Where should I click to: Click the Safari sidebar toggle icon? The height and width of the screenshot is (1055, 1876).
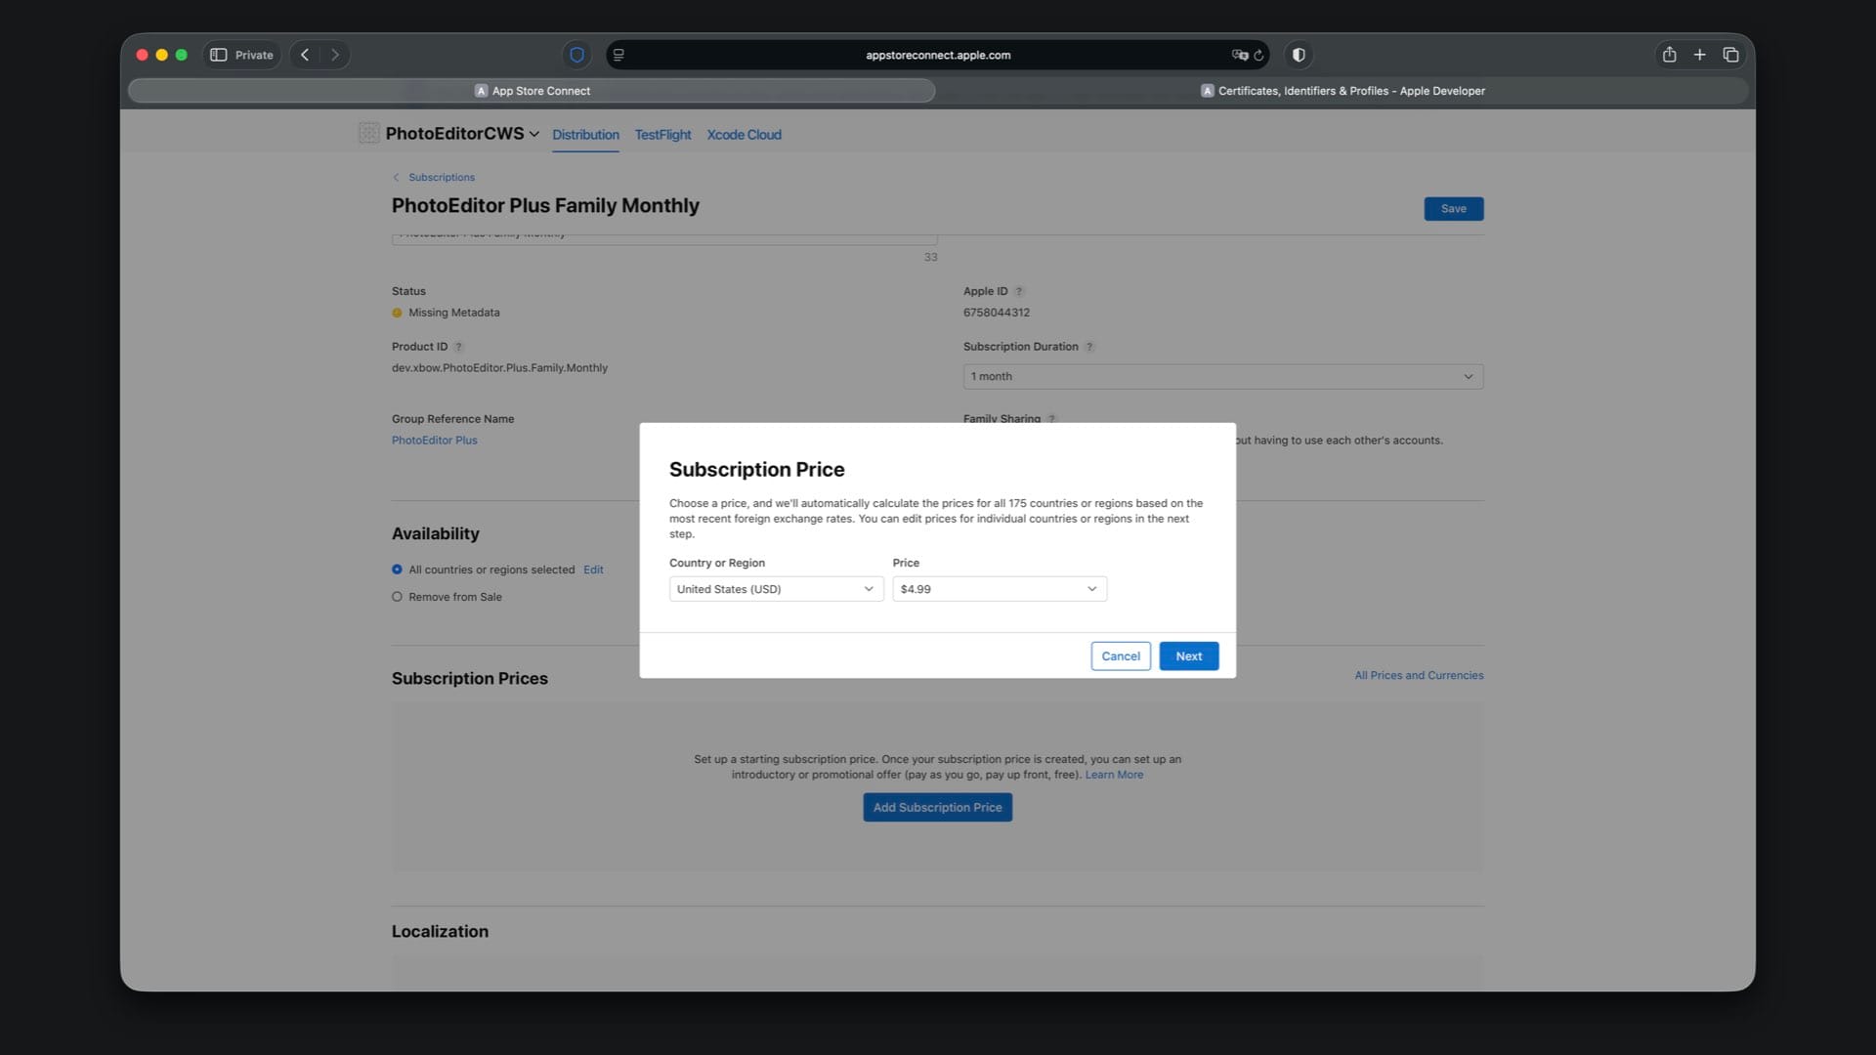coord(219,55)
